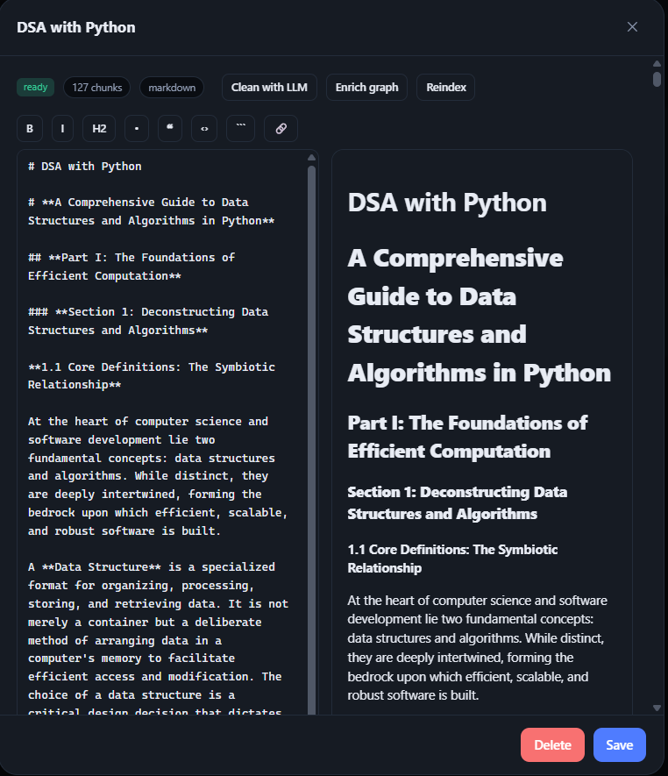This screenshot has width=668, height=776.
Task: Click preview paragraph 'At the heart of computer science'
Action: click(x=477, y=648)
